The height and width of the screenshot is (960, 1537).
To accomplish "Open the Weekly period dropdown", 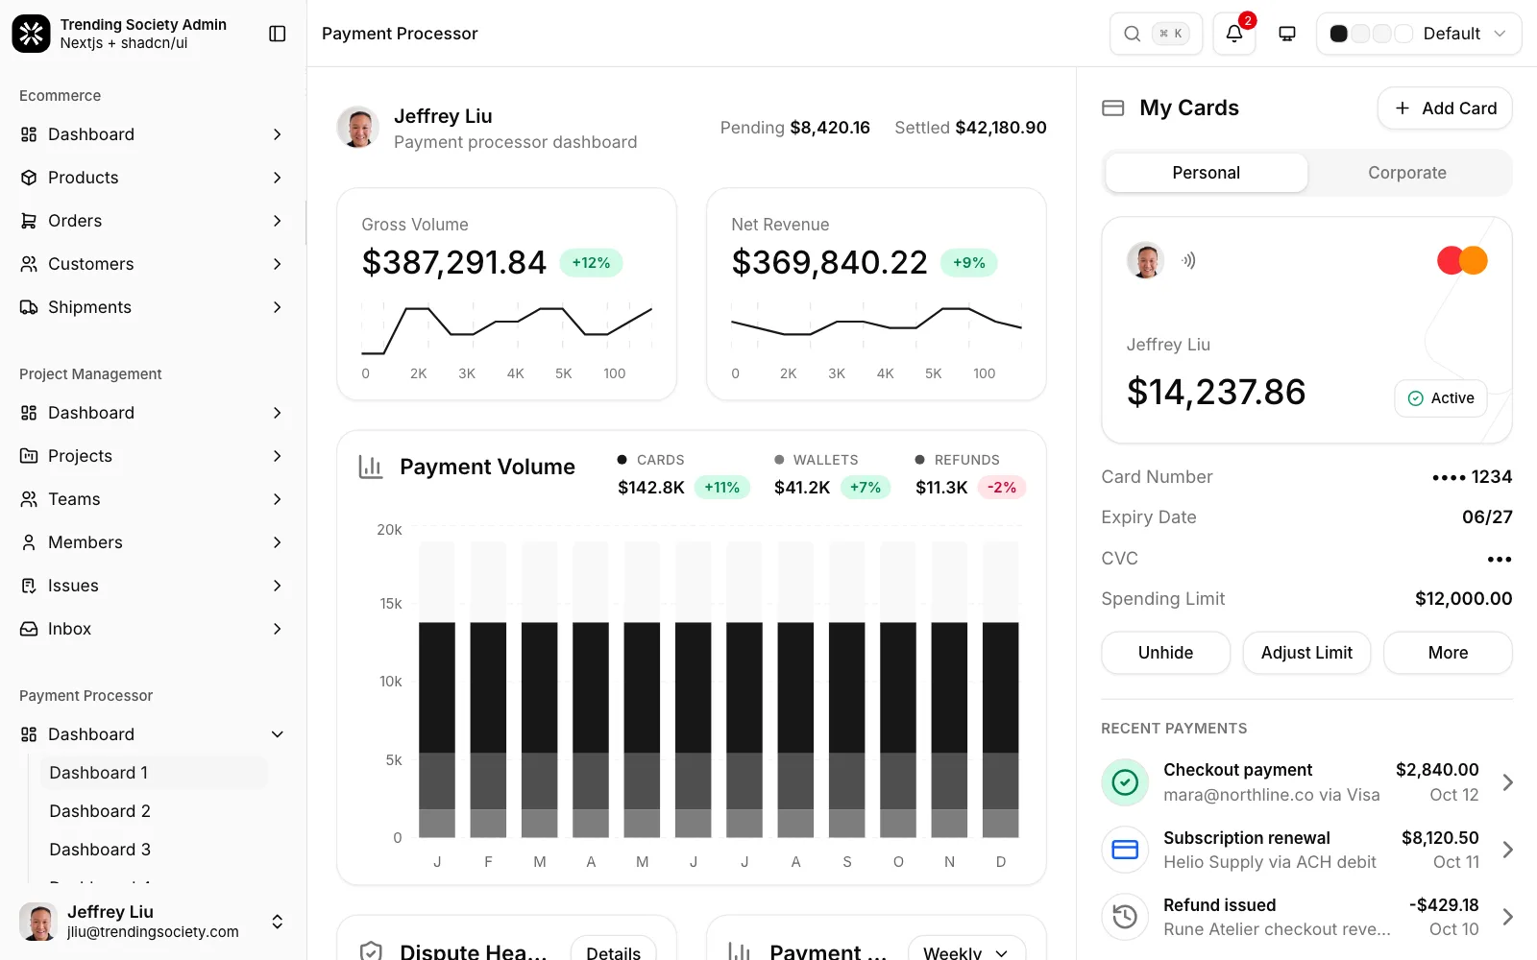I will pyautogui.click(x=966, y=948).
